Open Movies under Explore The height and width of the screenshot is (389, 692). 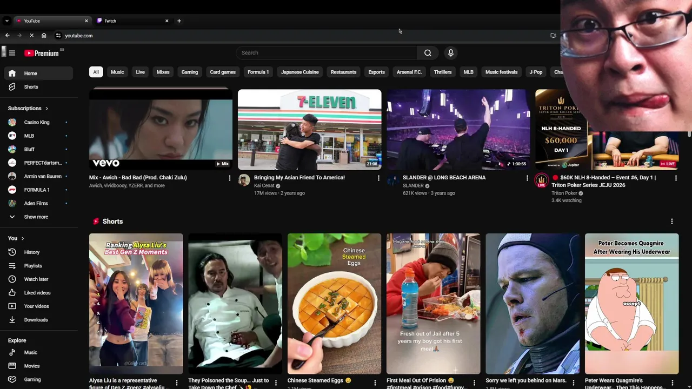click(x=38, y=366)
